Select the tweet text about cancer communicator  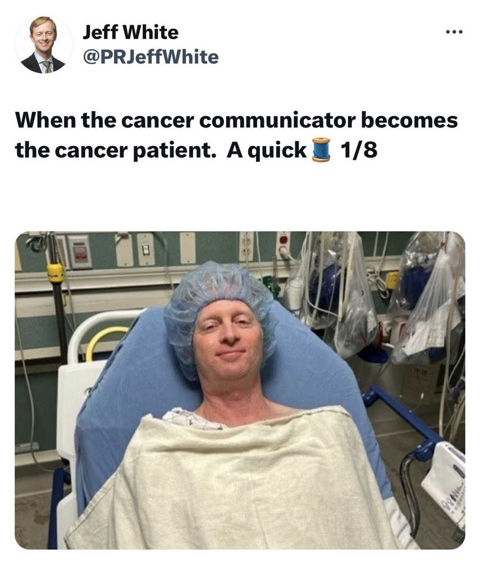click(236, 135)
